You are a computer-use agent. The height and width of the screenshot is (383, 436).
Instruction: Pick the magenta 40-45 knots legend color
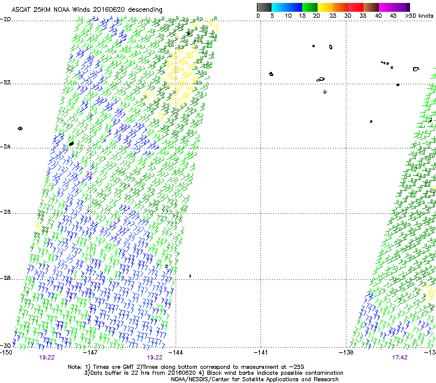pyautogui.click(x=387, y=7)
